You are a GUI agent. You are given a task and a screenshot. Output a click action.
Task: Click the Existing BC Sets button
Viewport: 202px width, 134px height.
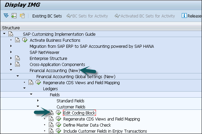47,16
